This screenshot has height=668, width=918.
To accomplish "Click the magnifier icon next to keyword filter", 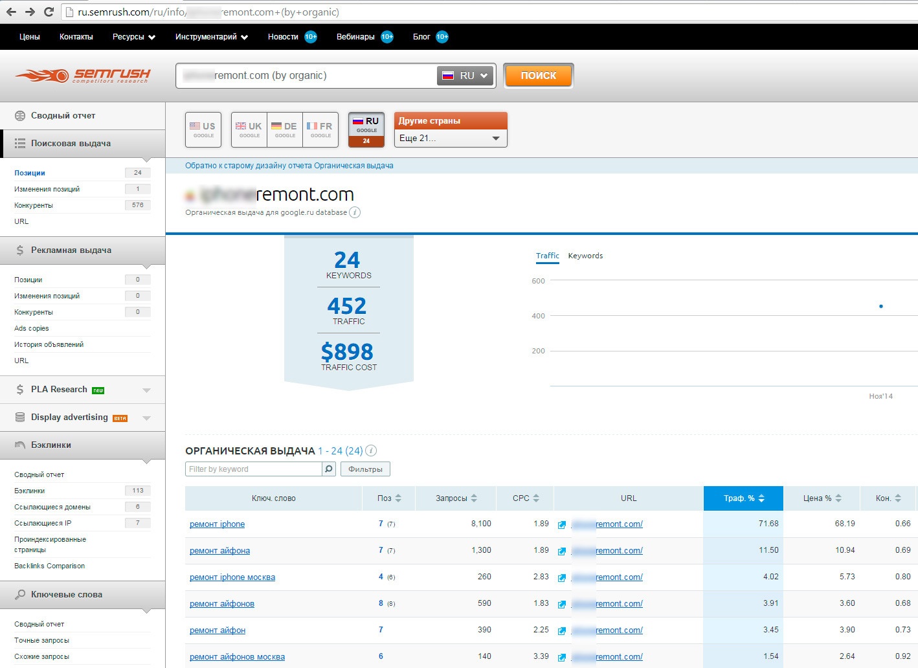I will click(x=329, y=469).
